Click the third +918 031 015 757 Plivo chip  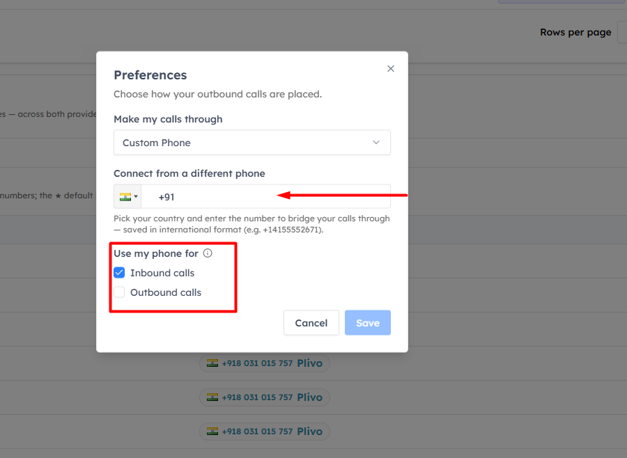point(265,432)
